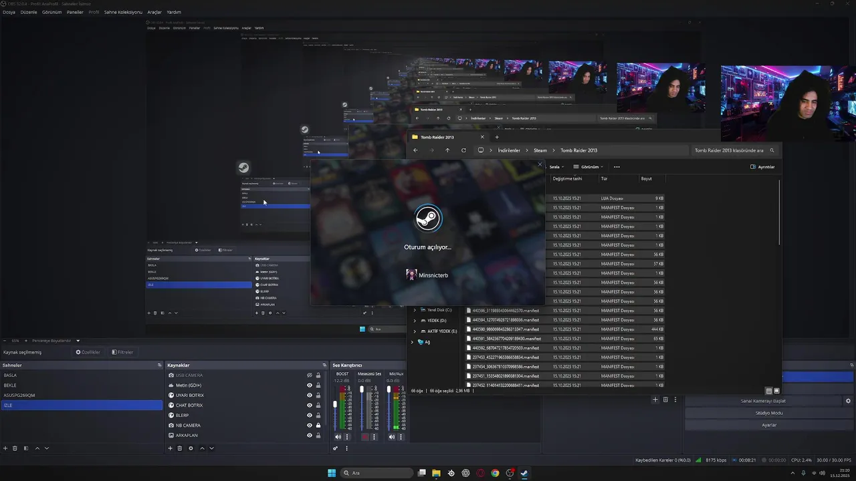
Task: Go back in Tomb Raider 2013 Explorer
Action: (415, 150)
